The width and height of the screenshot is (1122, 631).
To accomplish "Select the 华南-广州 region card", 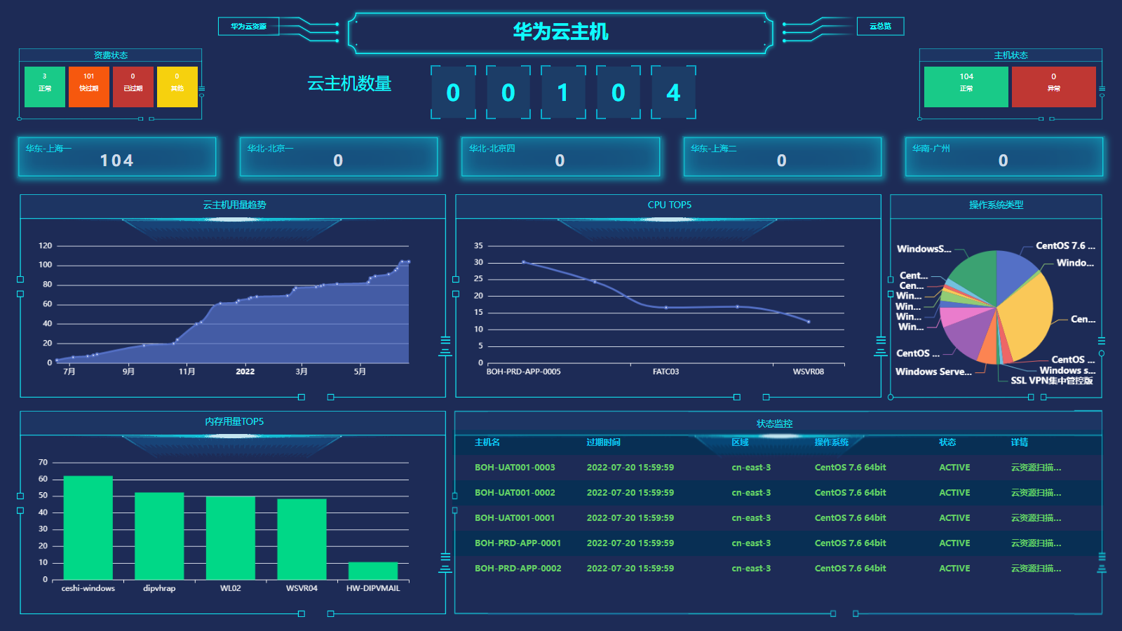I will [1003, 157].
